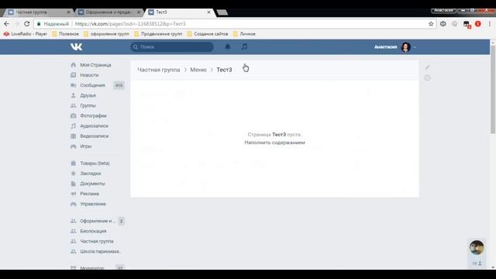Click the megaphone icon next to Реклама
The image size is (496, 279).
pyautogui.click(x=74, y=194)
